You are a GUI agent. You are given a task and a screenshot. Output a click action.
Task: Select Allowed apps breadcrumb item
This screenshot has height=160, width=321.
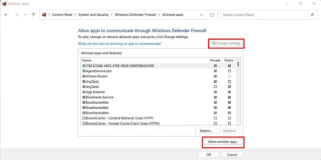173,15
